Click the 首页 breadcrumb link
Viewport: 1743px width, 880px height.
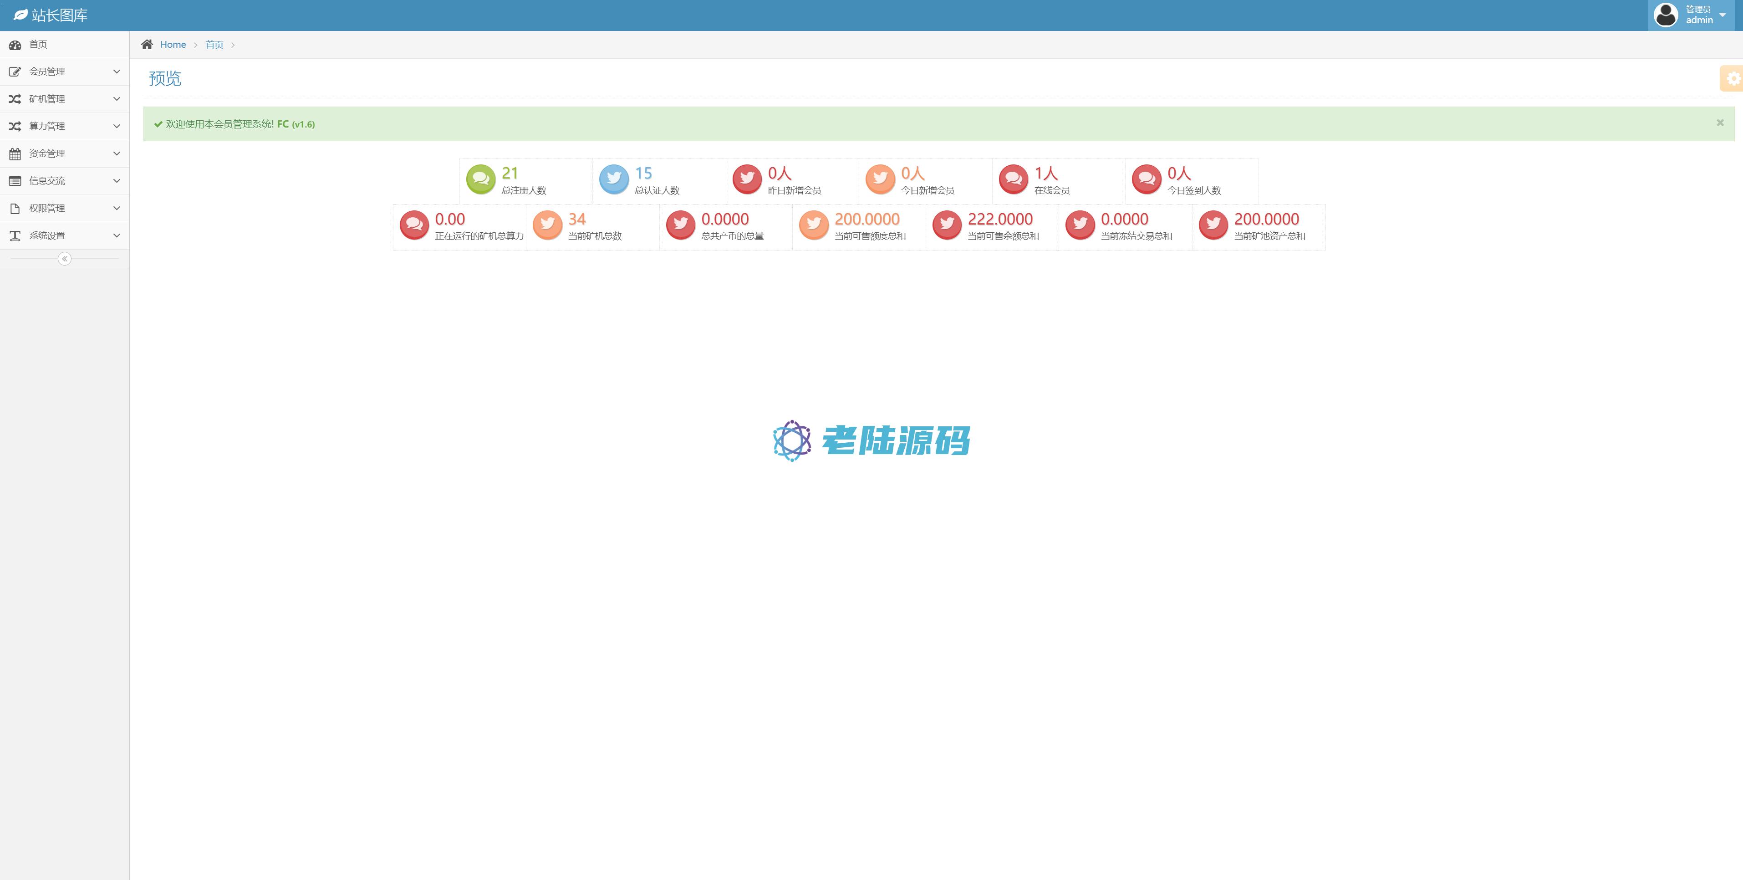(214, 45)
